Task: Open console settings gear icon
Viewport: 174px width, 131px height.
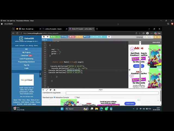Action: pos(54,90)
